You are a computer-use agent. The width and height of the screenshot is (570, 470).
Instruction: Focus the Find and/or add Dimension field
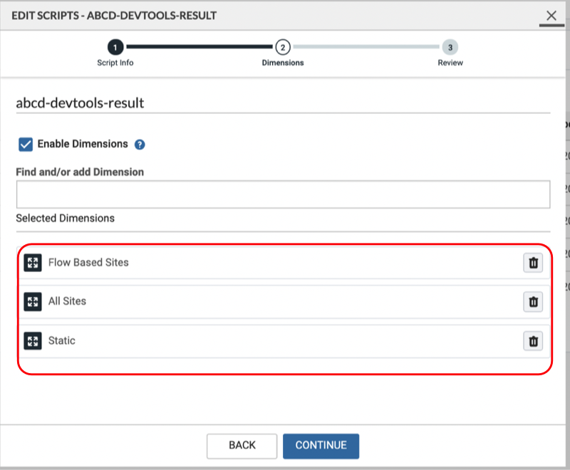(x=283, y=194)
